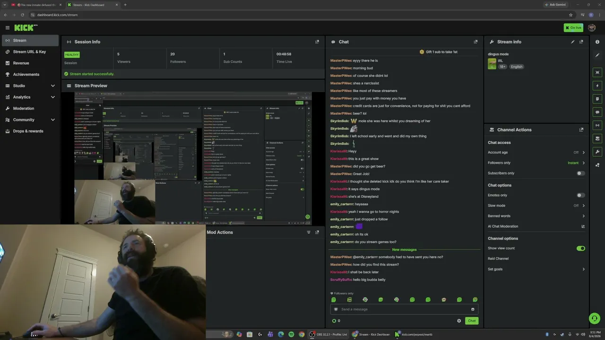This screenshot has width=605, height=340.
Task: Pop out the Mod Actions panel
Action: pos(317,232)
